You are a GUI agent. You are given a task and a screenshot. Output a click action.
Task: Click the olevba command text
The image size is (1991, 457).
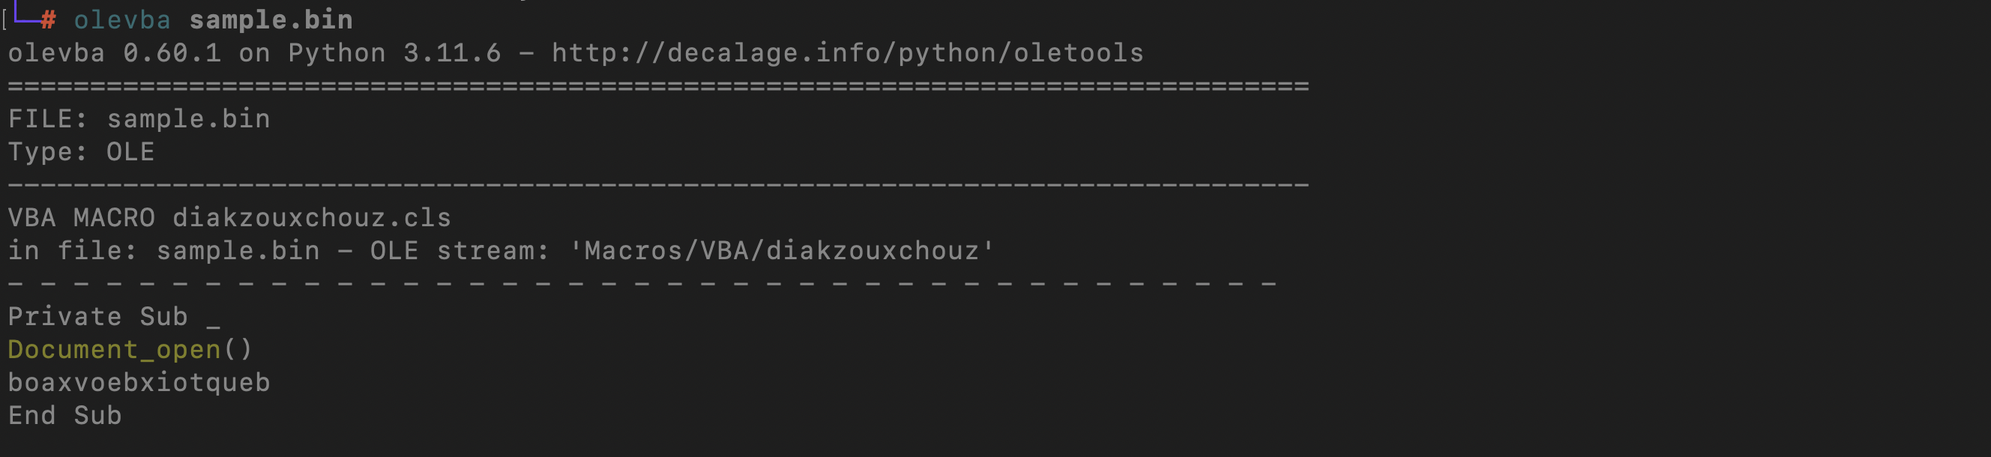click(122, 20)
